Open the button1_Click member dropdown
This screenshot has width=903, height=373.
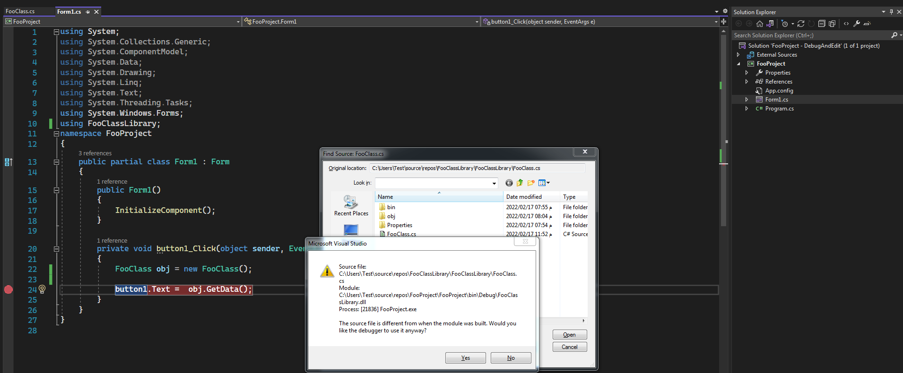point(716,22)
